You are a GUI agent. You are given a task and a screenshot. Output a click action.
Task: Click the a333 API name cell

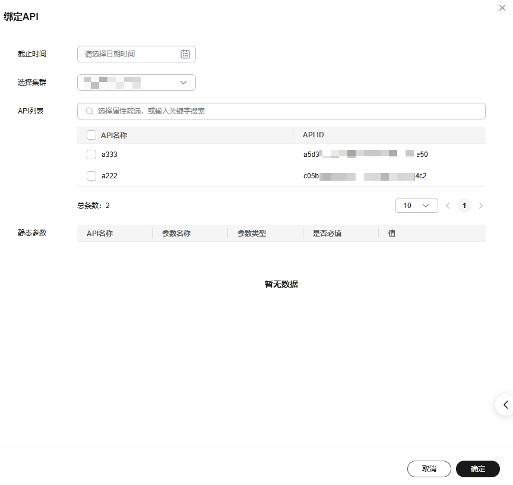(109, 155)
